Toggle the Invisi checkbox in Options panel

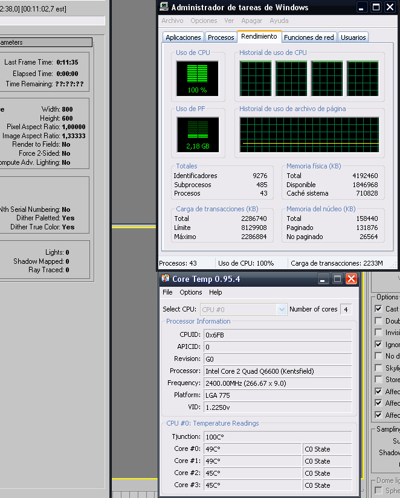tap(378, 332)
